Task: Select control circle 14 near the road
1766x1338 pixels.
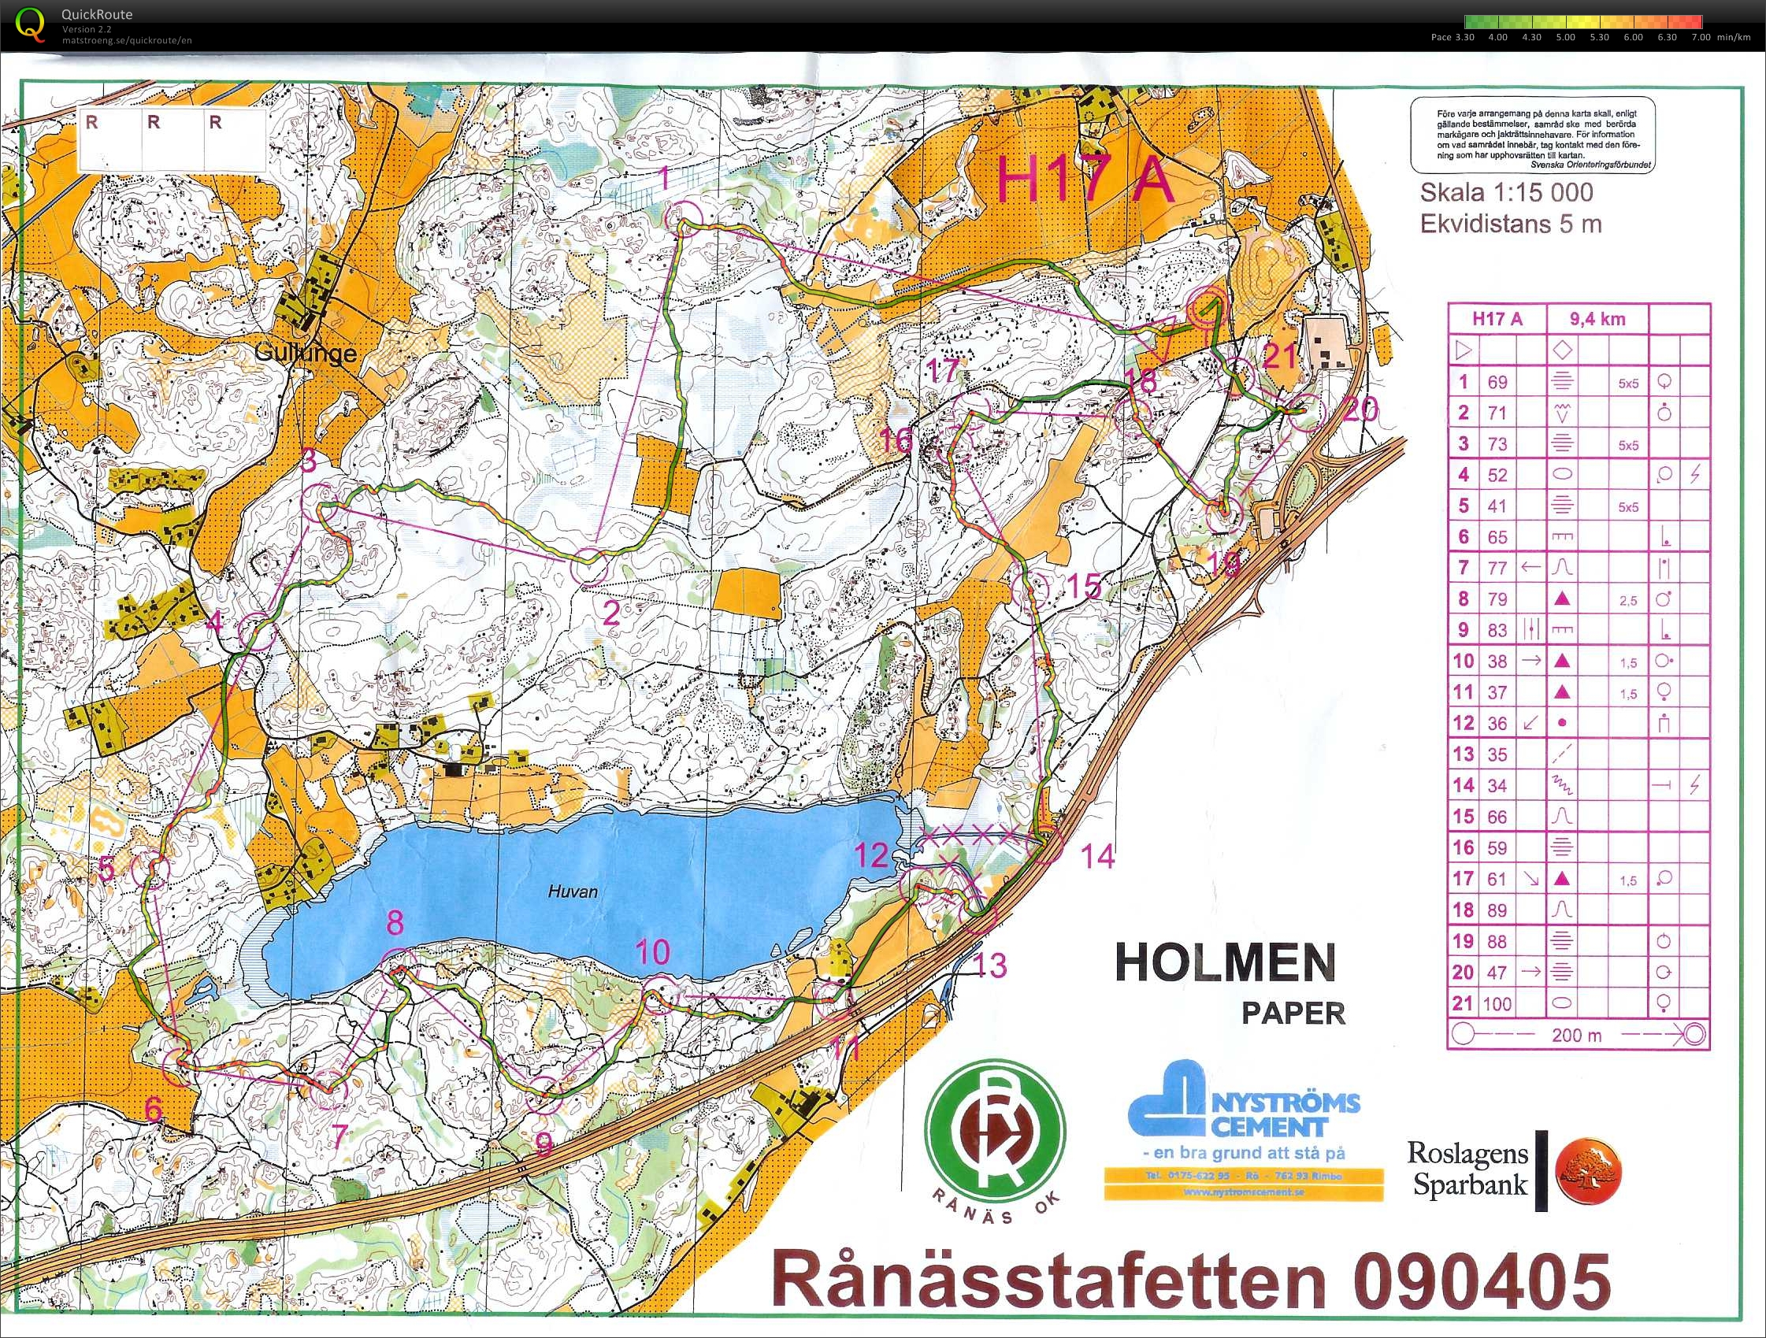Action: (x=1045, y=847)
